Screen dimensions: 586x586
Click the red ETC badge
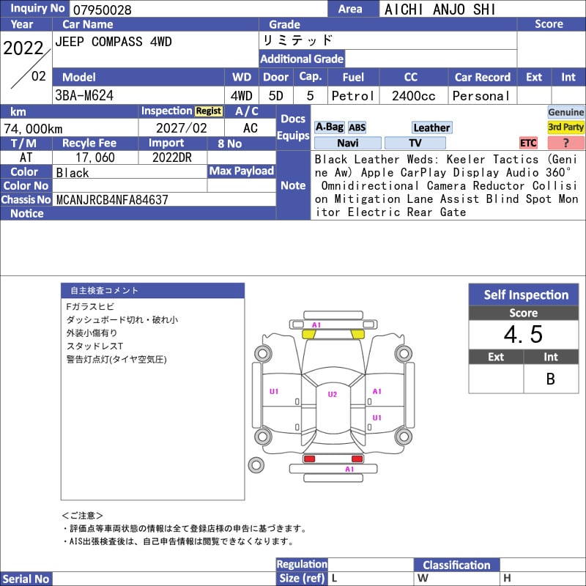528,143
